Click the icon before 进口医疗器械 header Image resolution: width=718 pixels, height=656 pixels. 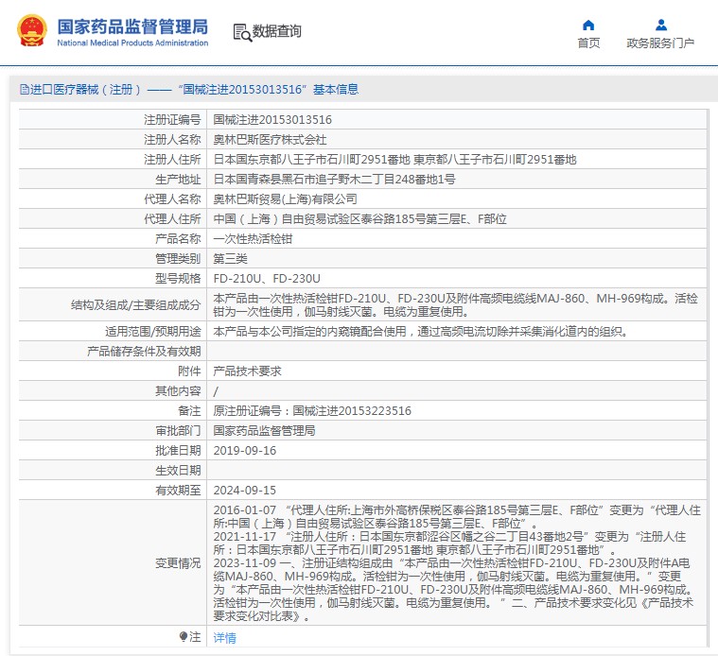(x=23, y=90)
